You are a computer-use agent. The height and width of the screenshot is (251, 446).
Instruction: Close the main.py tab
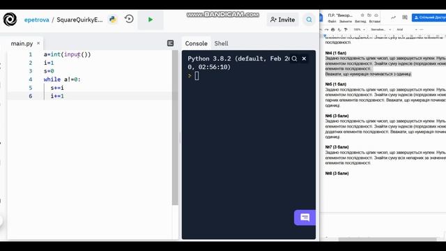(38, 43)
